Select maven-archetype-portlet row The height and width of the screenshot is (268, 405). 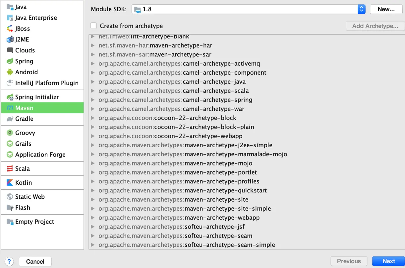tap(247, 172)
